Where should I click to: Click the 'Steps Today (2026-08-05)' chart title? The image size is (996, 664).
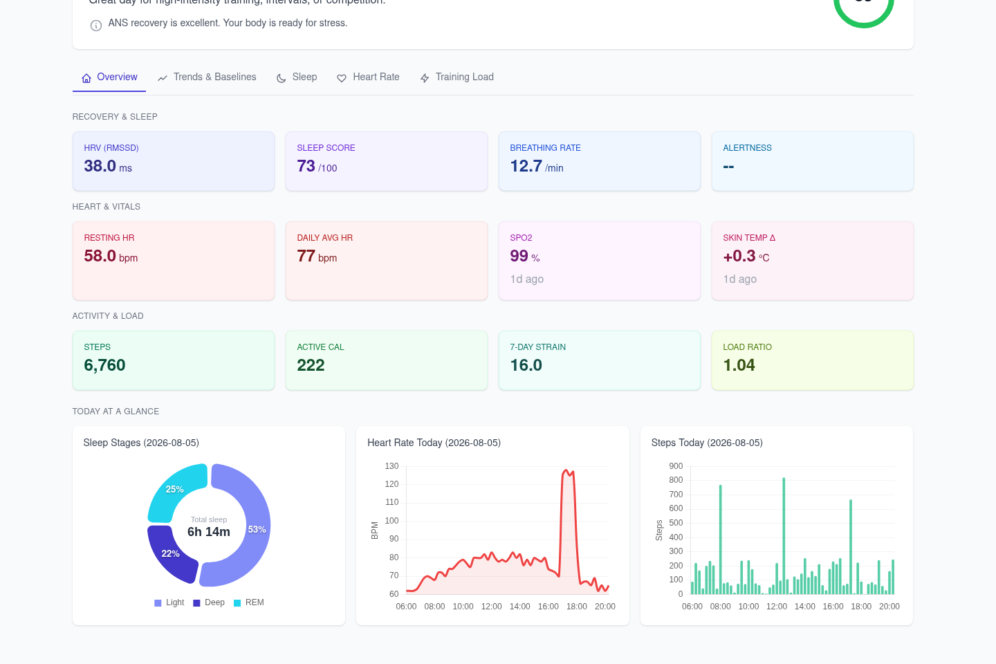pyautogui.click(x=707, y=443)
